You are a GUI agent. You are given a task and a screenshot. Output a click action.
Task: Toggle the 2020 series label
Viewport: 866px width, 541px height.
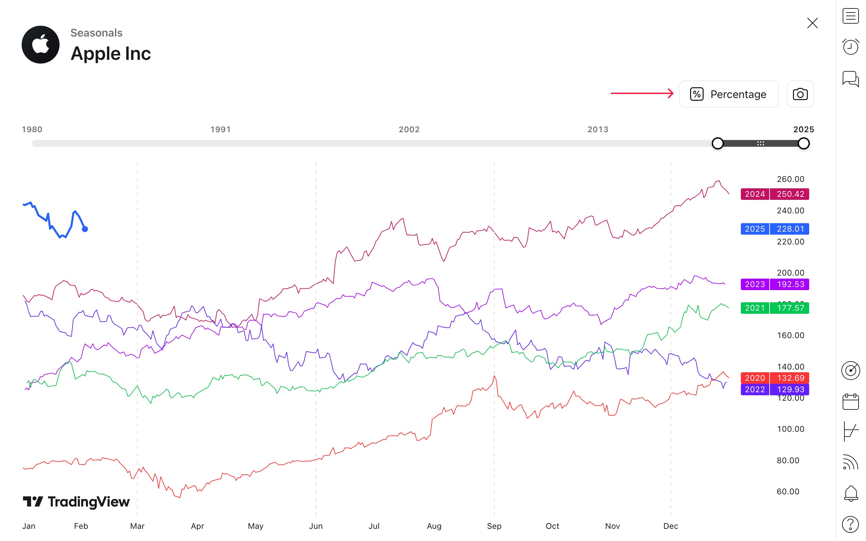(x=755, y=378)
